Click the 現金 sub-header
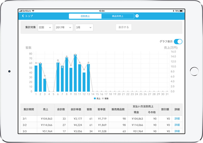The width and height of the screenshot is (203, 143). pyautogui.click(x=136, y=112)
